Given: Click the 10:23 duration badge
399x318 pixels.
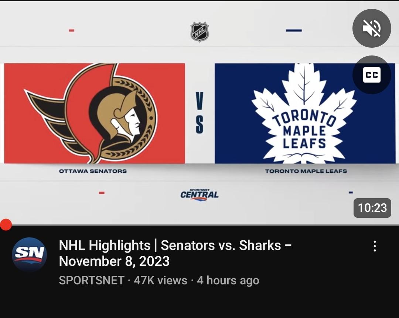Looking at the screenshot, I should pos(372,208).
